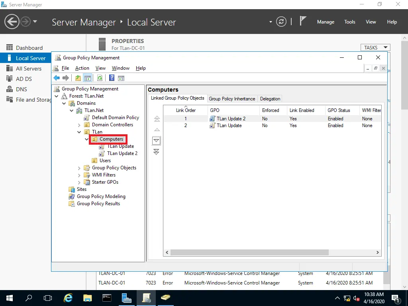The image size is (408, 306).
Task: Move link down with single down arrow
Action: [x=157, y=141]
